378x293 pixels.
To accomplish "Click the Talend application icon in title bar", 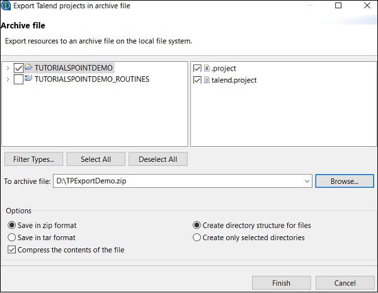I will 7,6.
